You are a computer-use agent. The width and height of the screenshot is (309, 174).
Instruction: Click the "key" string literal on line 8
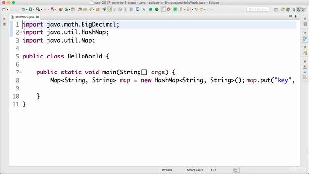click(283, 80)
